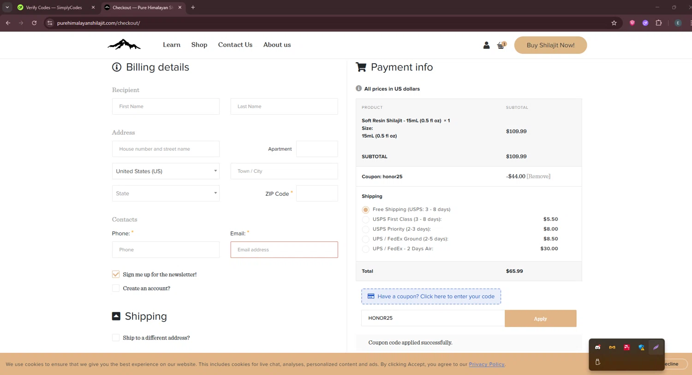The width and height of the screenshot is (692, 375).
Task: Select USPS First Class shipping option
Action: click(x=366, y=219)
